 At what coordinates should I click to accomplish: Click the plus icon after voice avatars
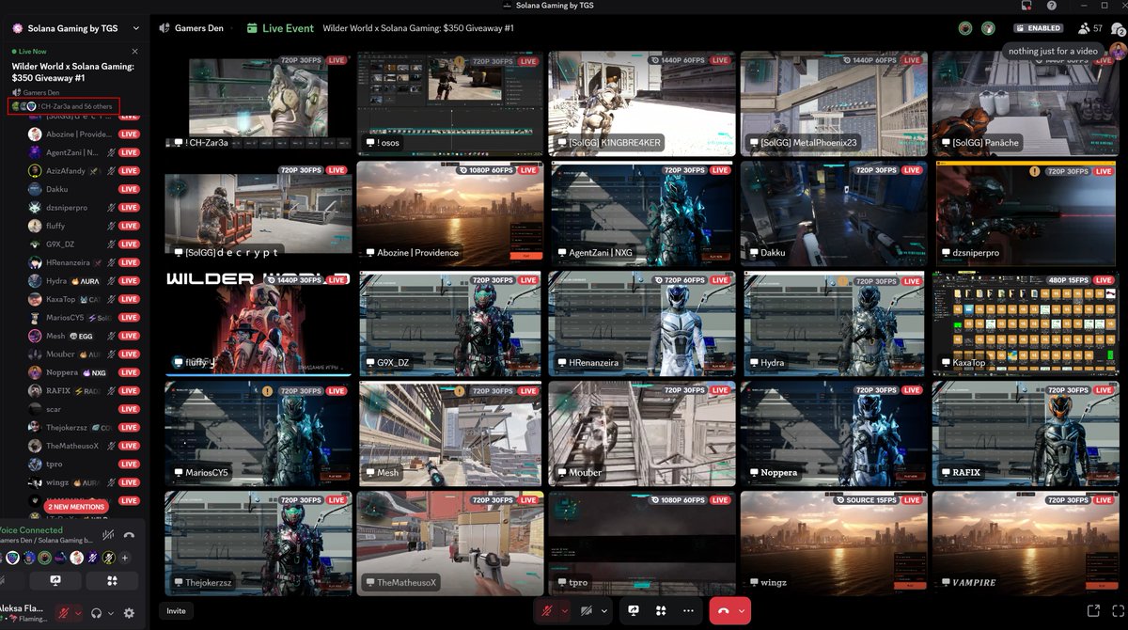124,558
